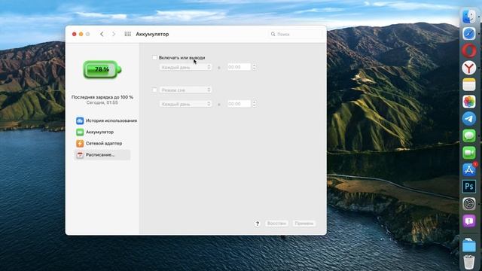Open the Режим сна action dropdown
The height and width of the screenshot is (271, 482).
(x=186, y=90)
